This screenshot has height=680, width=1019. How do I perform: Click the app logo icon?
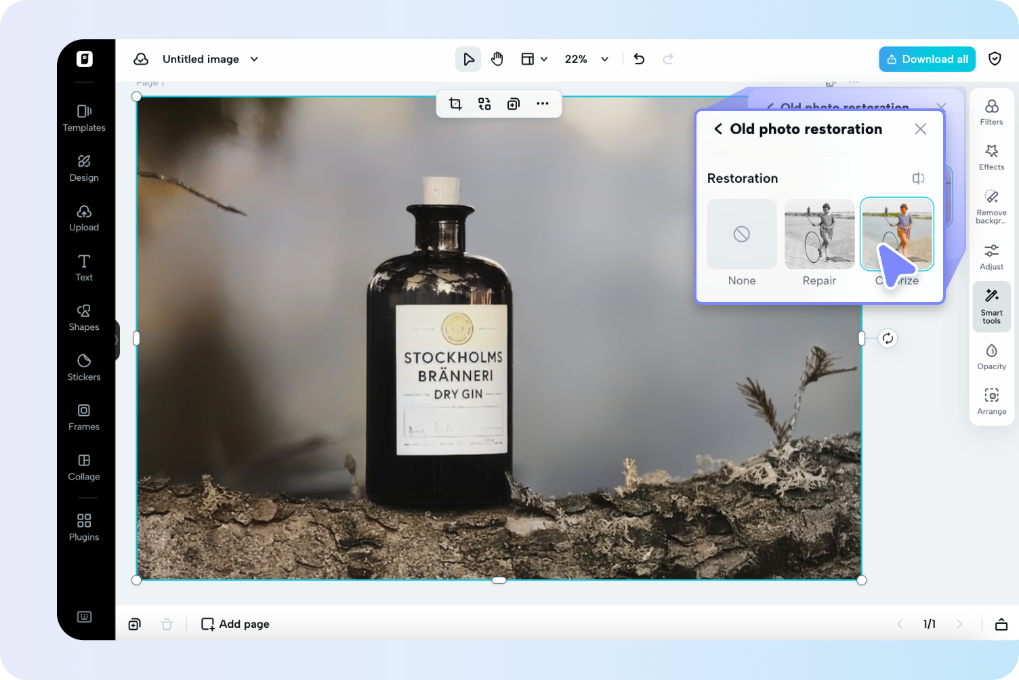[x=84, y=59]
